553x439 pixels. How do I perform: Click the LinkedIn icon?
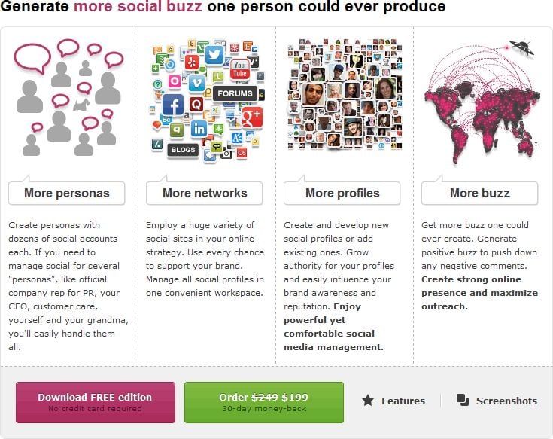tap(199, 129)
